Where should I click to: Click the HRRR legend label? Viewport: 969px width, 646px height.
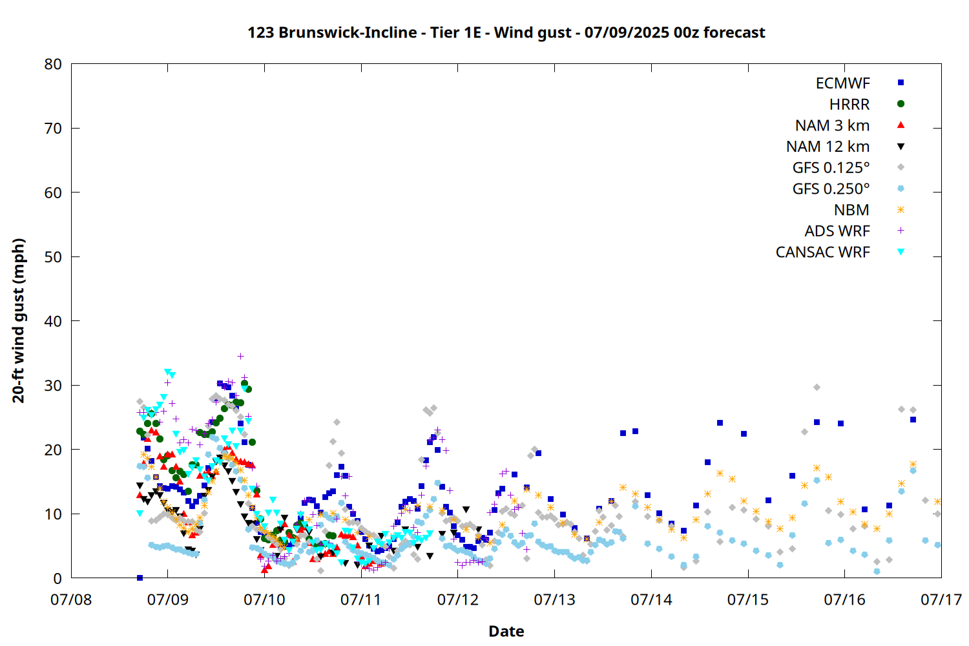tap(849, 105)
